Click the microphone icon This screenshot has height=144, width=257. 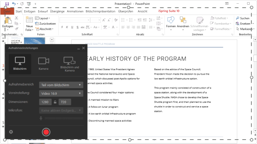coord(41,118)
